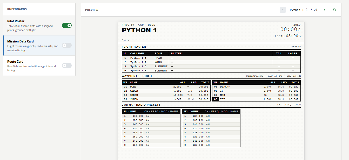Viewport: 349px width, 160px height.
Task: Click the 00:00Z Zulu time
Action: coord(290,30)
